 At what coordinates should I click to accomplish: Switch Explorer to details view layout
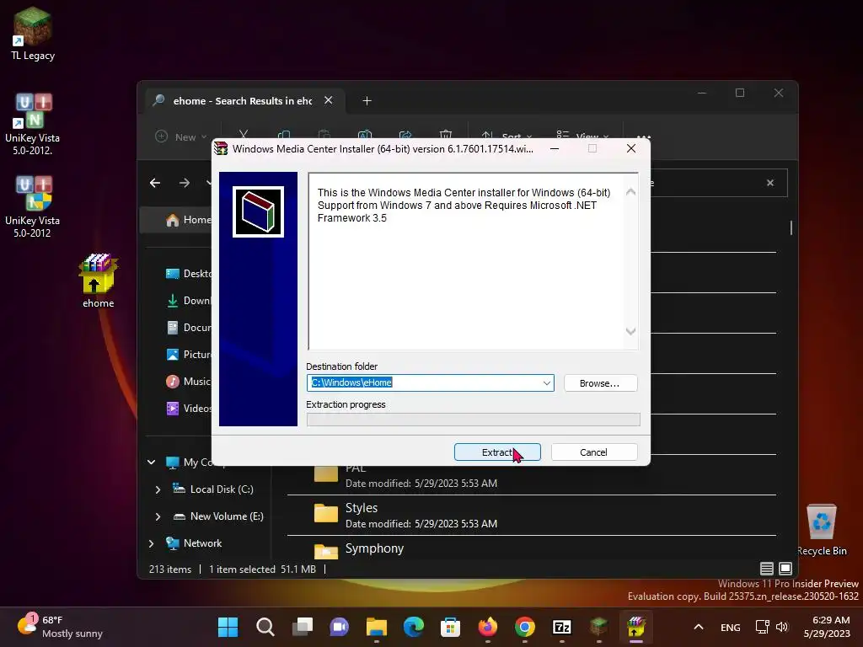tap(767, 569)
